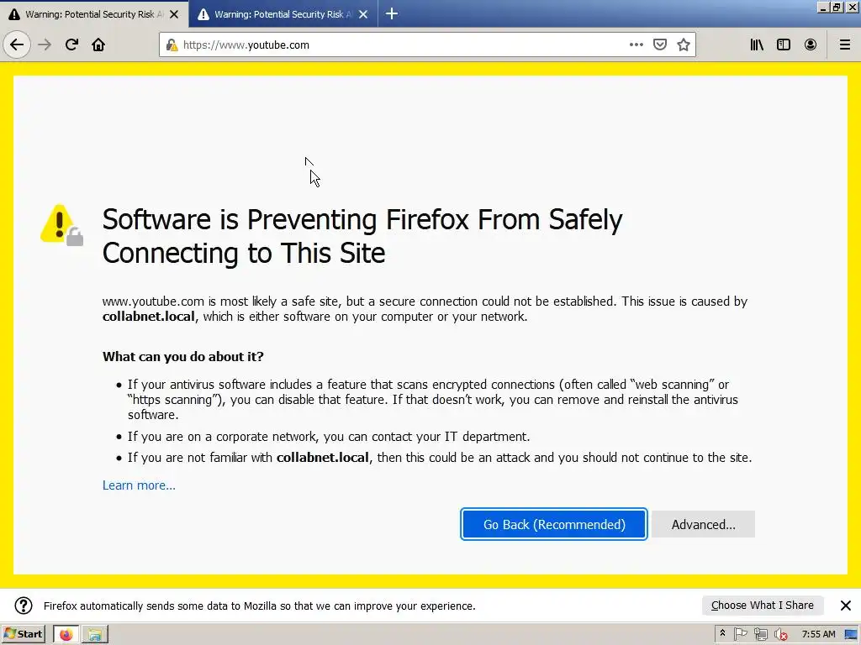The height and width of the screenshot is (645, 861).
Task: Click the forward arrow navigation button
Action: tap(45, 45)
